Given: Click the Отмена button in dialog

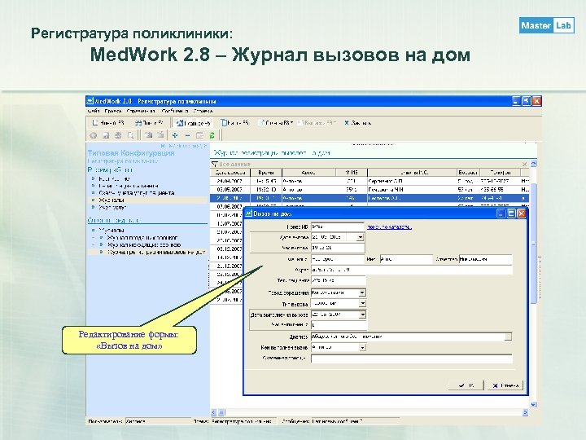Looking at the screenshot, I should [505, 385].
